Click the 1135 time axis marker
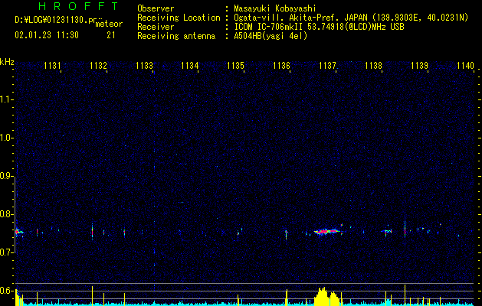Viewport: 482px width, 306px height. coord(236,66)
